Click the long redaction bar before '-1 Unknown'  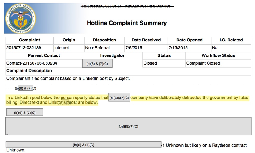point(84,144)
